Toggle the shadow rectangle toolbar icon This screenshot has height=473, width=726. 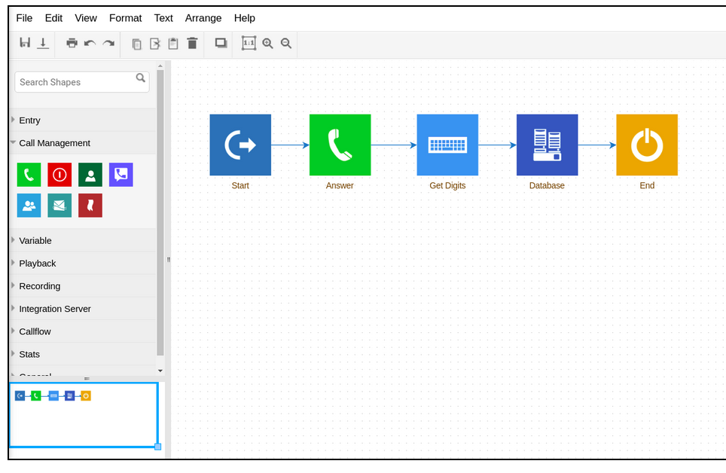pyautogui.click(x=221, y=43)
